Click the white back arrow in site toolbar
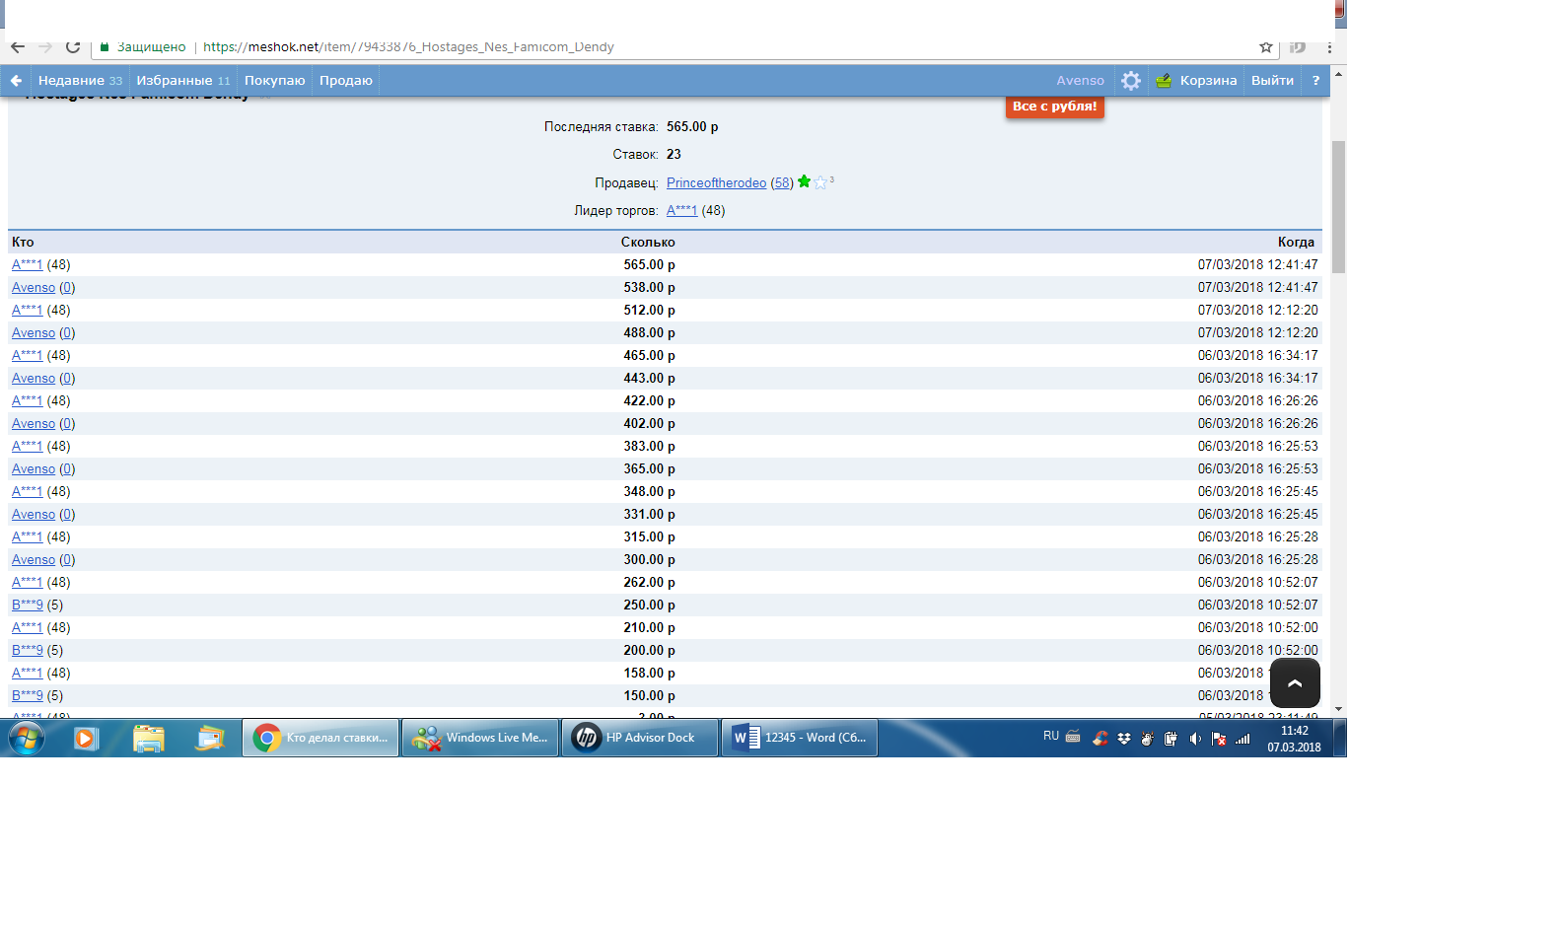Screen dimensions: 1562x927 pyautogui.click(x=16, y=81)
